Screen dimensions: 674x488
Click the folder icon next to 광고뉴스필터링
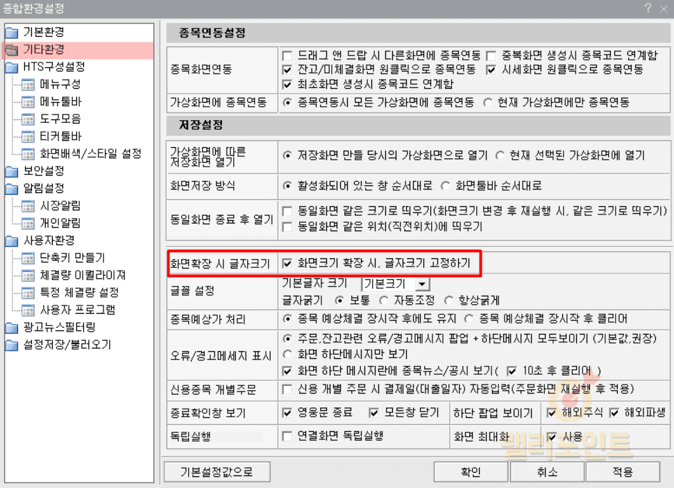12,328
